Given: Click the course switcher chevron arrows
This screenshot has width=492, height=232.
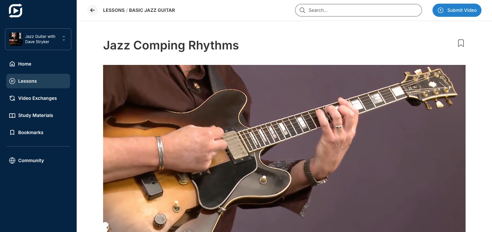Looking at the screenshot, I should pos(64,39).
